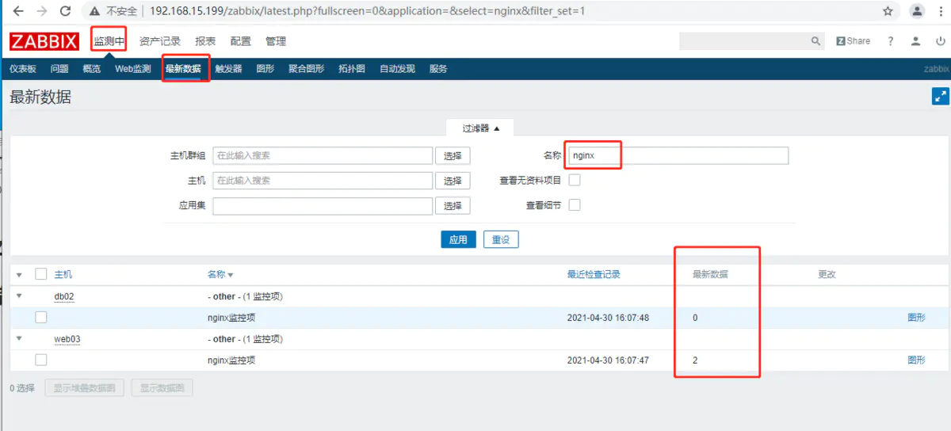The image size is (951, 431).
Task: Switch to the 服务 submenu
Action: [438, 69]
